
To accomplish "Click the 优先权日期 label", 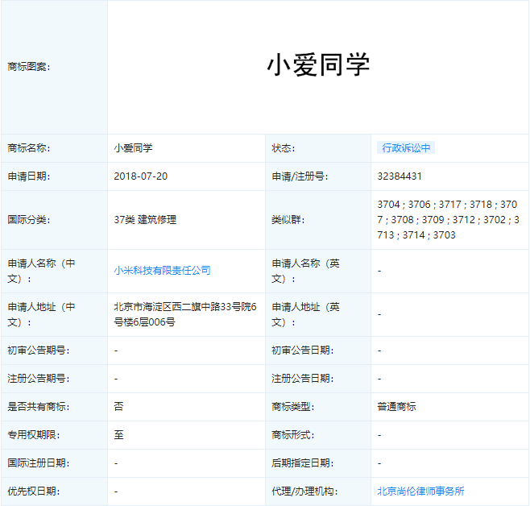I will [34, 491].
